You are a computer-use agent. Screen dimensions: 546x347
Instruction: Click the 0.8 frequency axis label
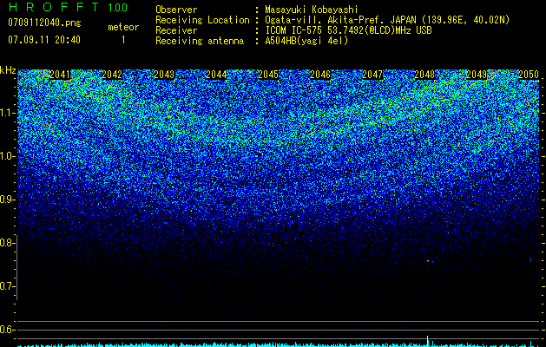tap(7, 243)
